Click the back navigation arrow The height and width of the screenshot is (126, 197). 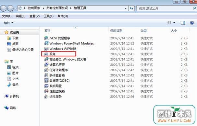[3, 8]
